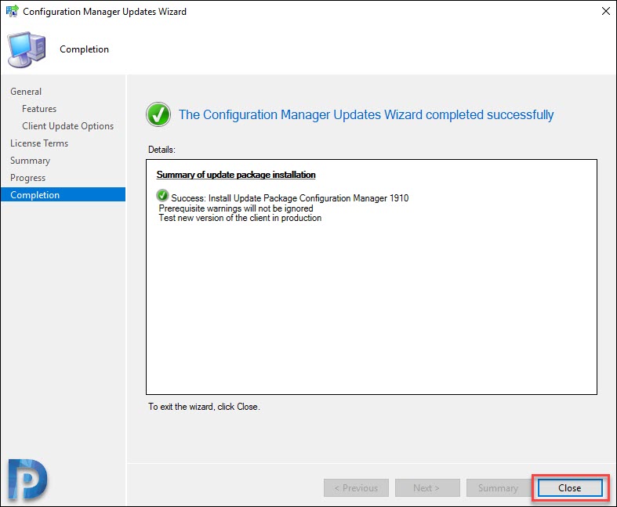The image size is (617, 507).
Task: Close the wizard window with X
Action: [x=605, y=11]
